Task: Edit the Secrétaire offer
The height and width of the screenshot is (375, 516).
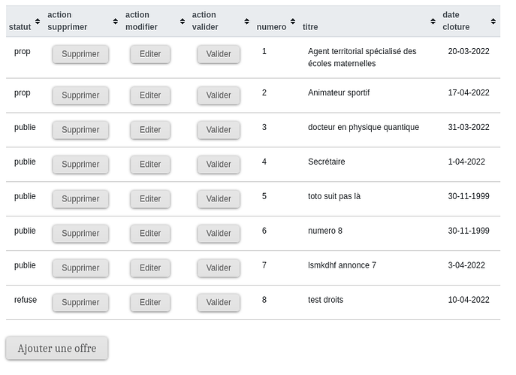Action: 150,165
